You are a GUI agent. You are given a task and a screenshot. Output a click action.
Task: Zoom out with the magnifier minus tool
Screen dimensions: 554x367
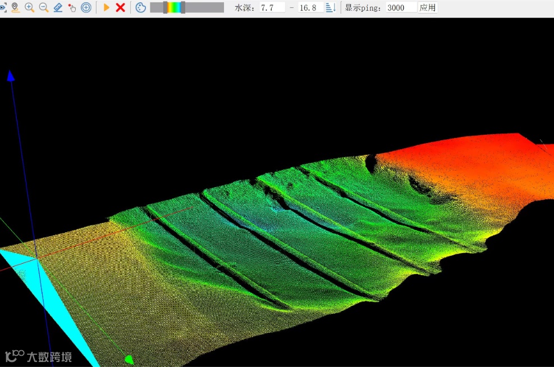(44, 7)
